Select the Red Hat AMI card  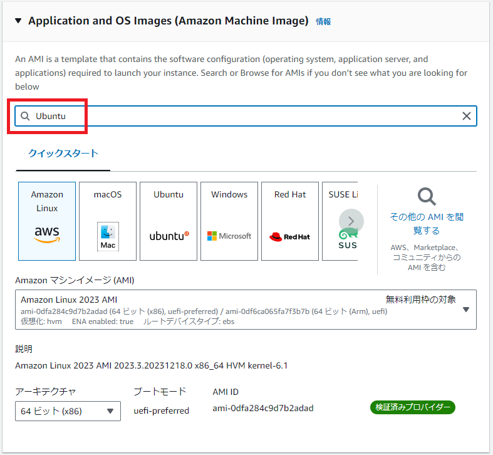(290, 221)
